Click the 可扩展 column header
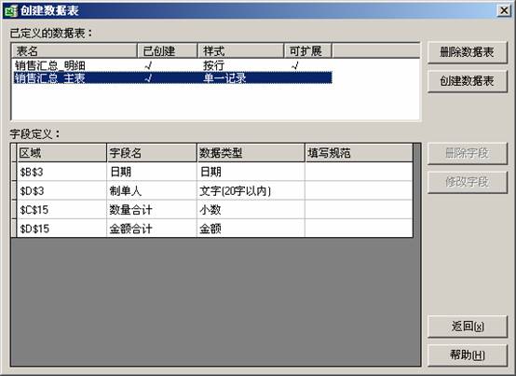 tap(307, 50)
